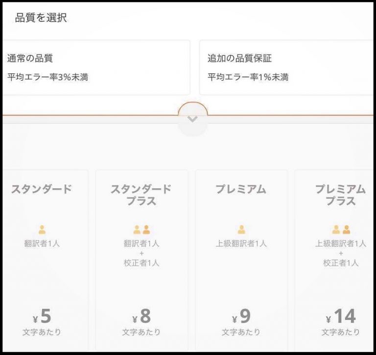
Task: Click the 平均エラー率3%未満 description text
Action: [48, 77]
